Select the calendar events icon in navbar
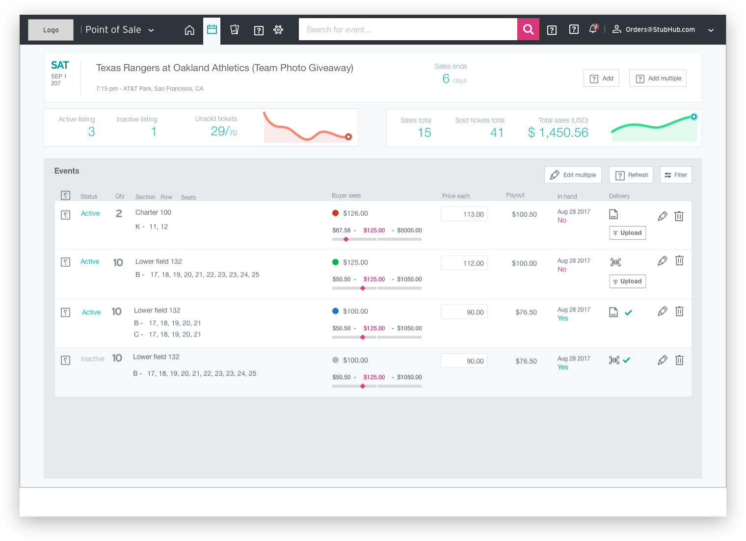This screenshot has width=746, height=541. tap(212, 29)
